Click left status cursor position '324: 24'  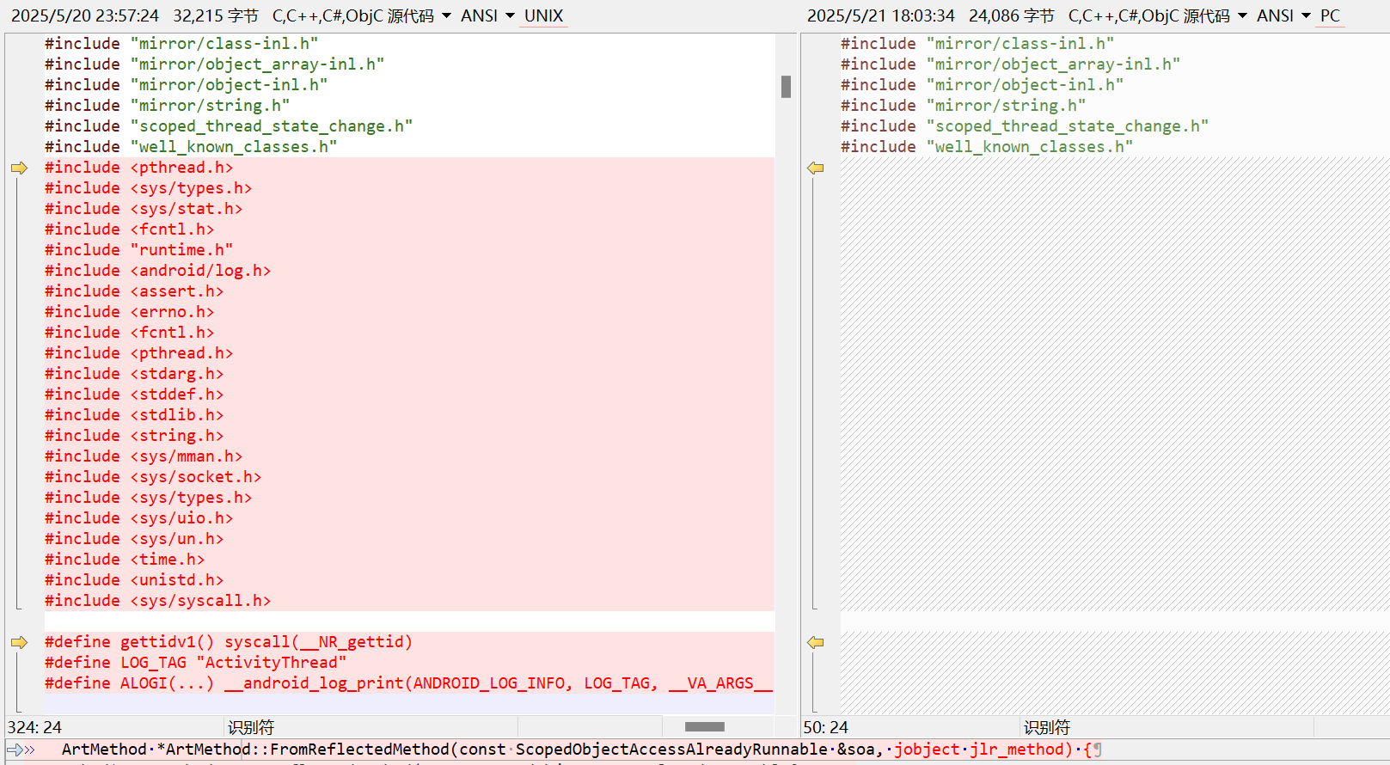coord(34,727)
